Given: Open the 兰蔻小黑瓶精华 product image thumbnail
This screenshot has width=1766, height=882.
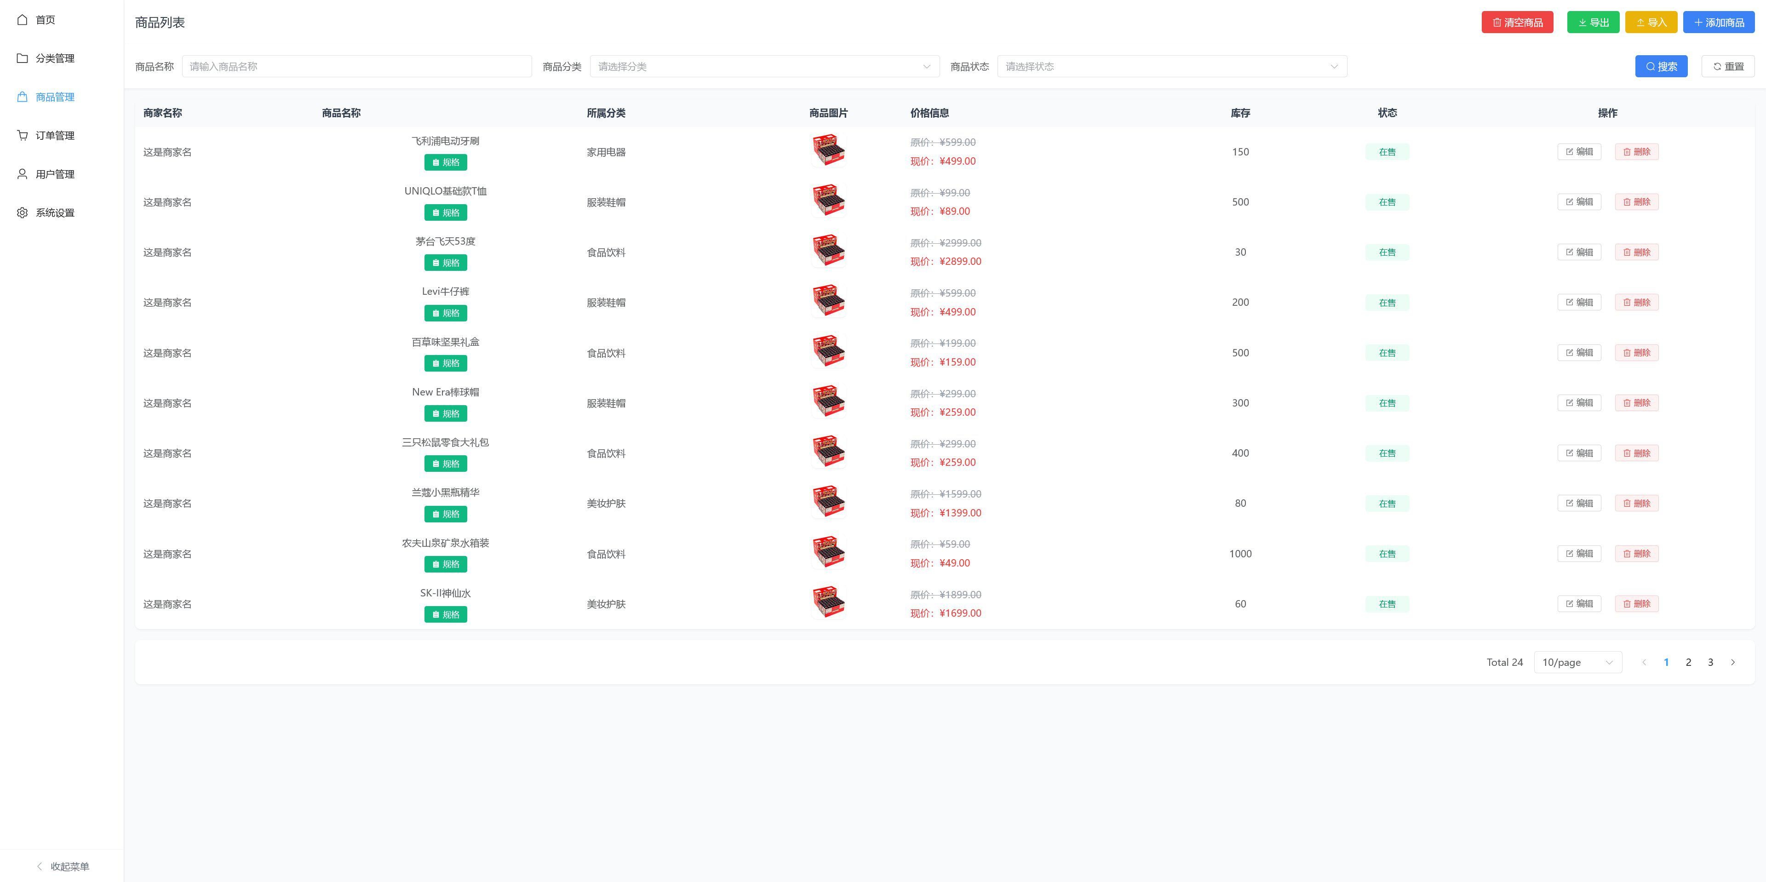Looking at the screenshot, I should 828,502.
